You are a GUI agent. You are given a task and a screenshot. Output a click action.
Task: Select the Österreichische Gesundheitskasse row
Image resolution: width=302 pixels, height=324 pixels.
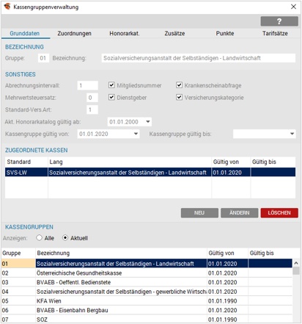pyautogui.click(x=147, y=273)
